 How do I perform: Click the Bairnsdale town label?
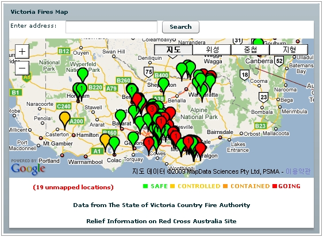pyautogui.click(x=220, y=132)
